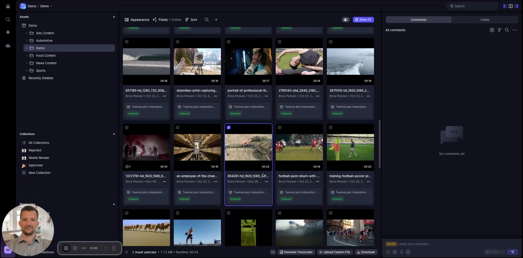Expand the News Content folder
This screenshot has width=523, height=258.
click(27, 63)
